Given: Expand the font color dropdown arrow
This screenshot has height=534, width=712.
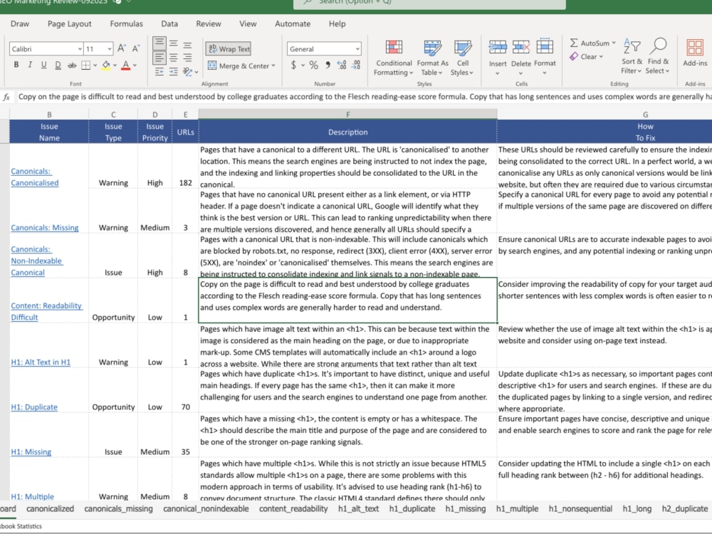Looking at the screenshot, I should (135, 65).
